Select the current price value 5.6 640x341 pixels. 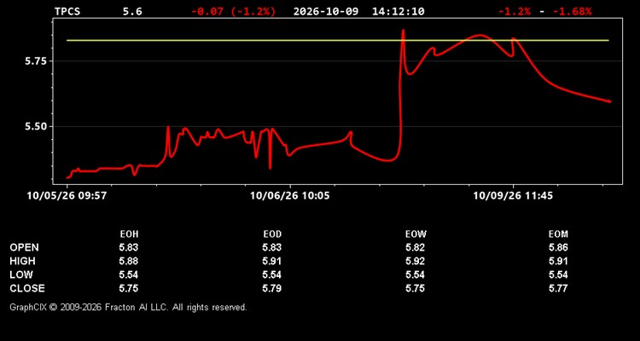point(132,11)
